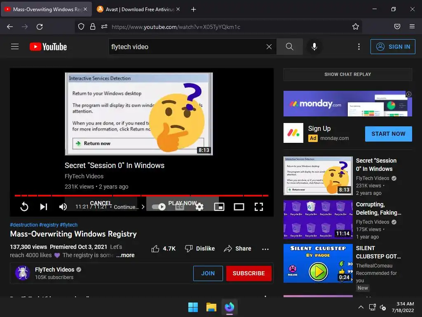Seek on the red video progress bar

click(x=142, y=195)
